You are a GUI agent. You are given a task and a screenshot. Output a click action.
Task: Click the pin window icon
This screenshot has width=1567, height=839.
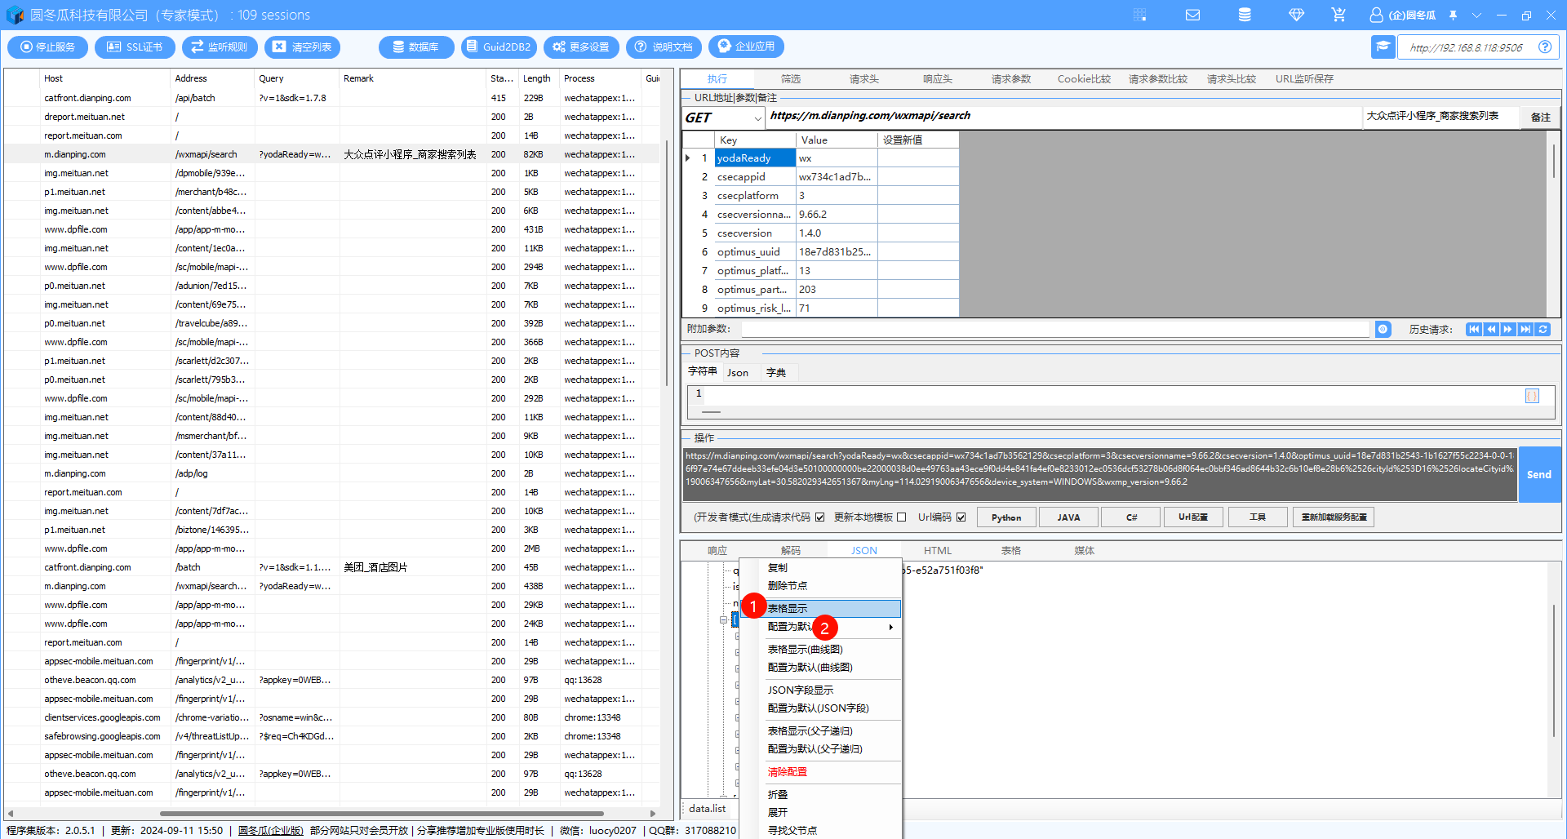click(x=1454, y=16)
